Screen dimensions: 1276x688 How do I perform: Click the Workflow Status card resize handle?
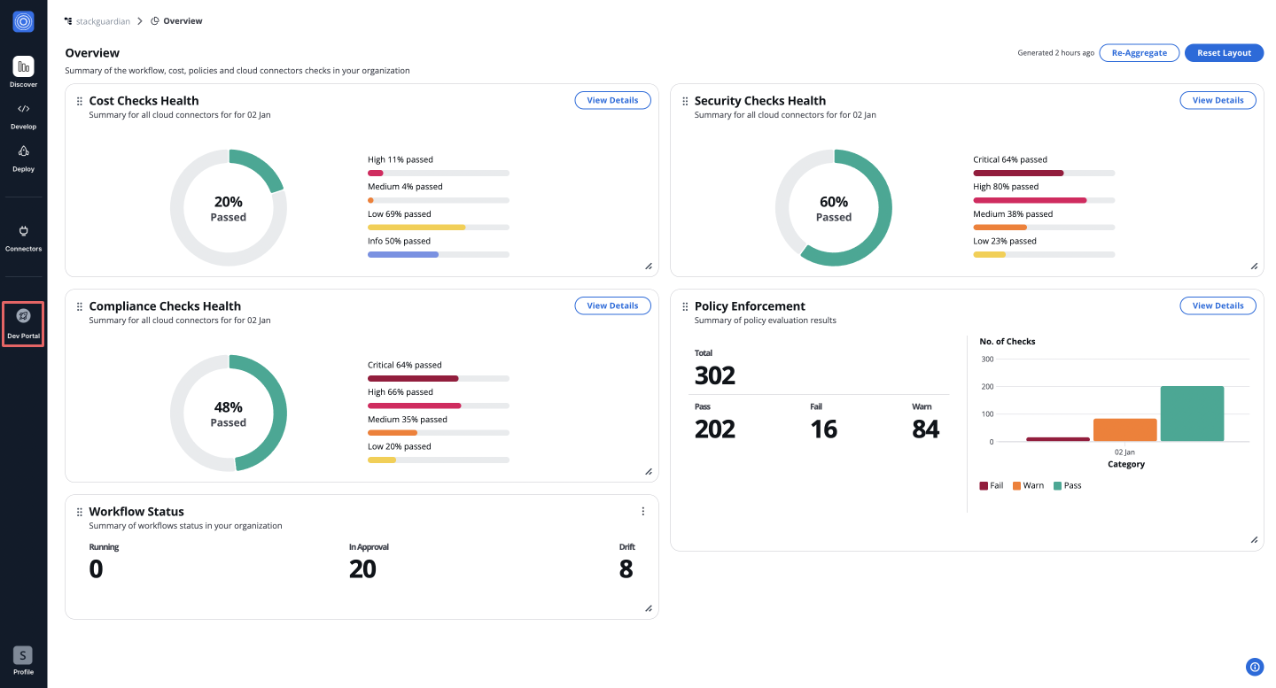(648, 608)
